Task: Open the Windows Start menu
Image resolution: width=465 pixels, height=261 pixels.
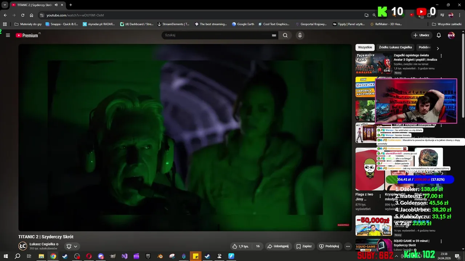Action: [6, 256]
